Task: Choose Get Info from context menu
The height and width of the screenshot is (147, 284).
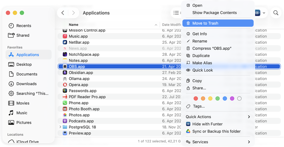Action: (218, 34)
